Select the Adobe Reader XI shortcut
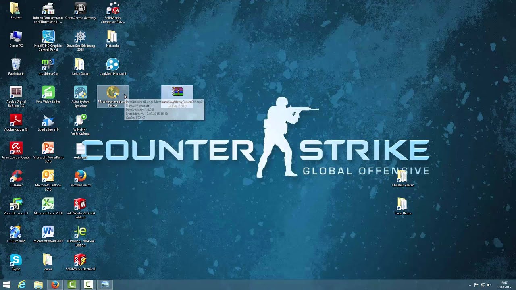 coord(16,123)
